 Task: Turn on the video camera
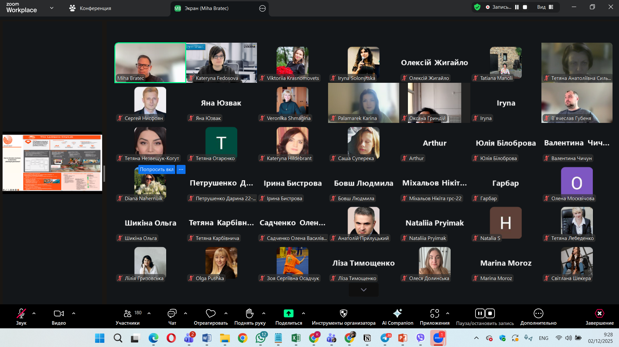[59, 313]
